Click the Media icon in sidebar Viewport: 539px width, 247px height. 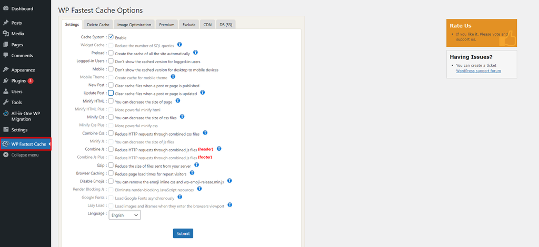point(5,34)
